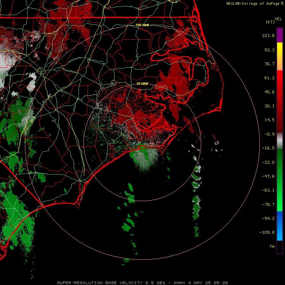
Task: Click the -94.2 velocity scale value
Action: coord(268,218)
